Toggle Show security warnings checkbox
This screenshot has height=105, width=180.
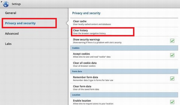coord(172,41)
